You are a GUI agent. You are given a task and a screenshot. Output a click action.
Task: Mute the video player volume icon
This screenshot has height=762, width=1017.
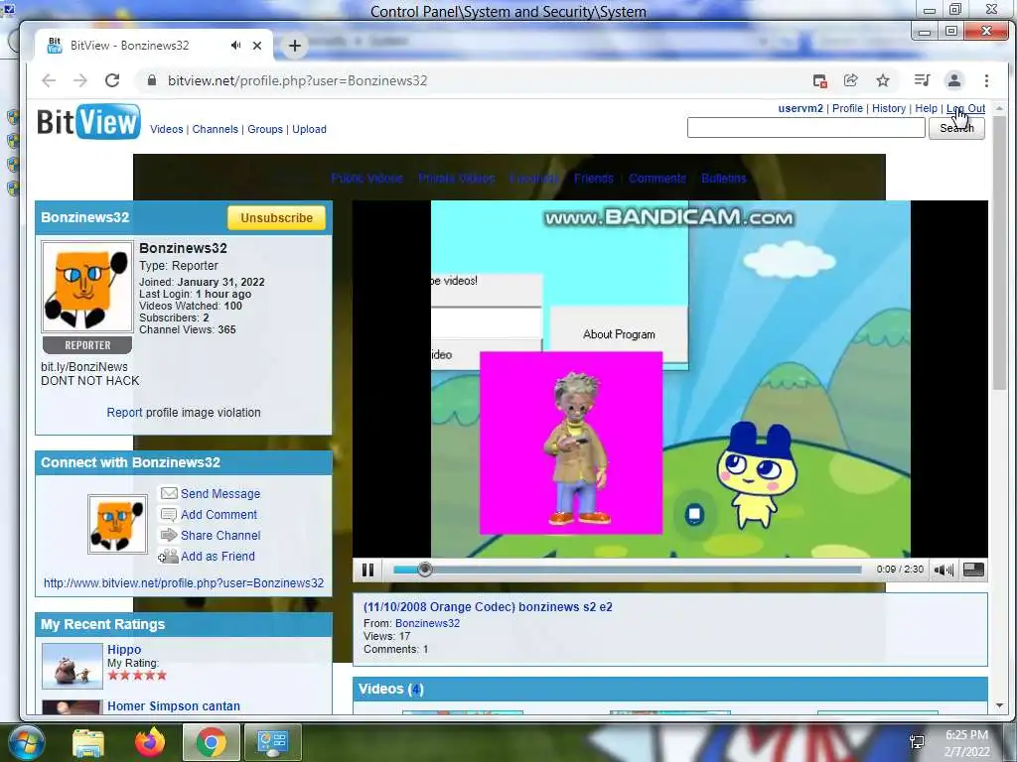944,570
